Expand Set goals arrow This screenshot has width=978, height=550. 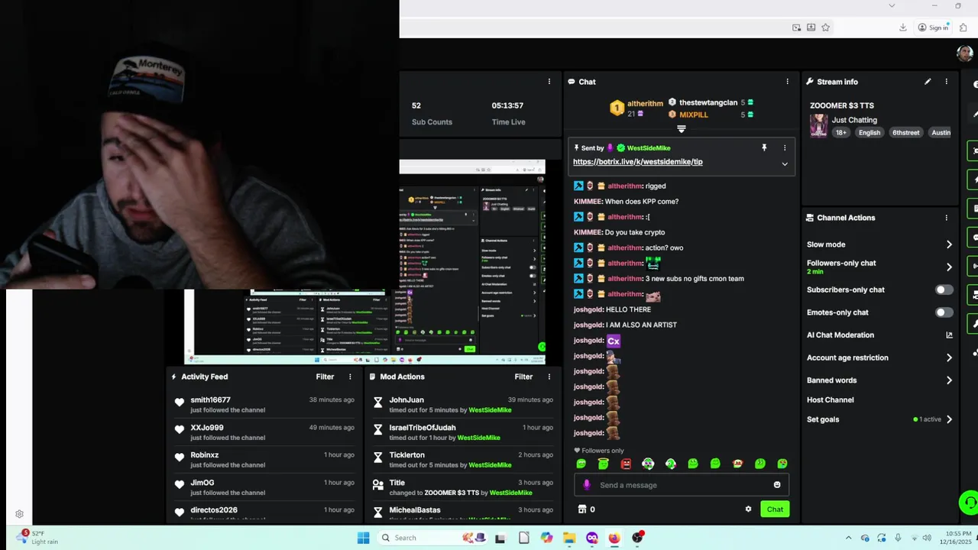pyautogui.click(x=949, y=419)
